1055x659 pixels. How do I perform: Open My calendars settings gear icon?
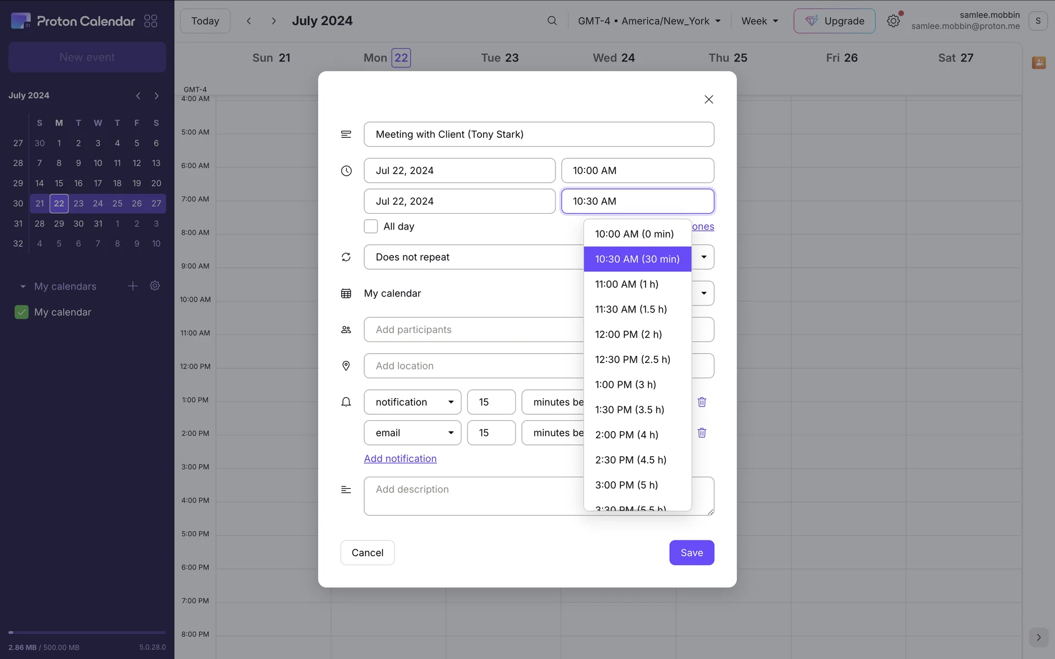point(155,286)
